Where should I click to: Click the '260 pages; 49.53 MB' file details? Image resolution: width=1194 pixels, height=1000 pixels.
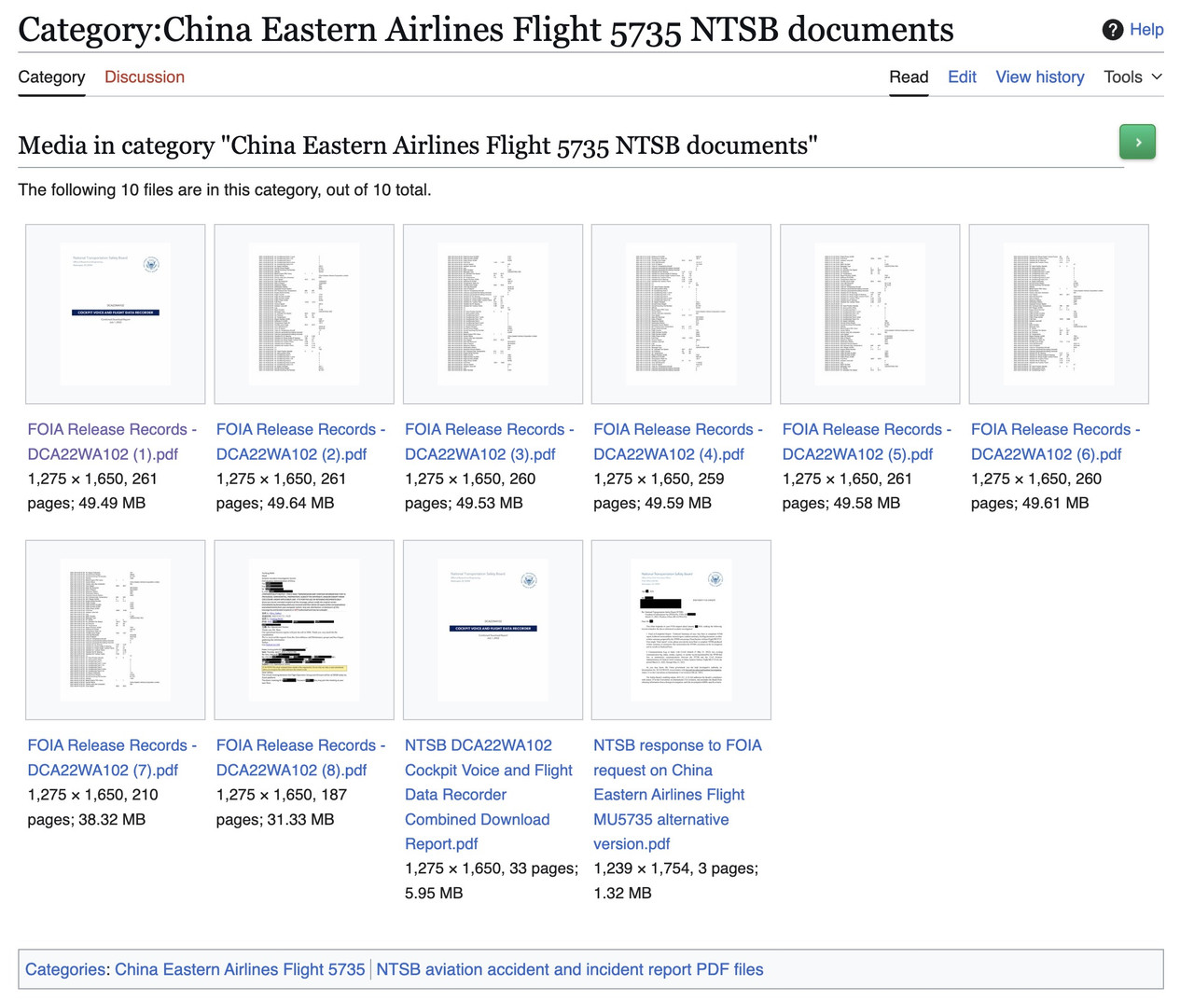pos(470,491)
